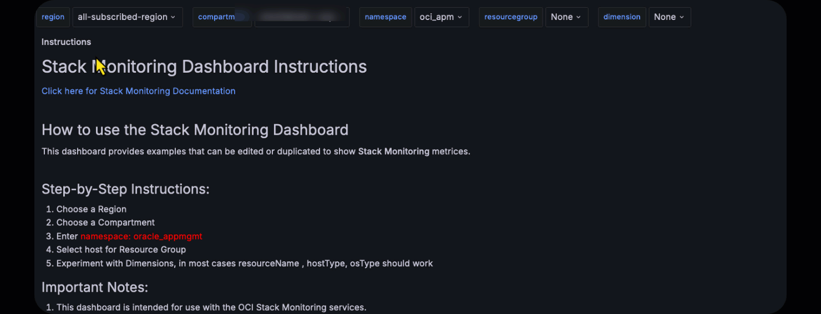821x314 pixels.
Task: Click the chevron arrow next to oci_apm
Action: [460, 17]
